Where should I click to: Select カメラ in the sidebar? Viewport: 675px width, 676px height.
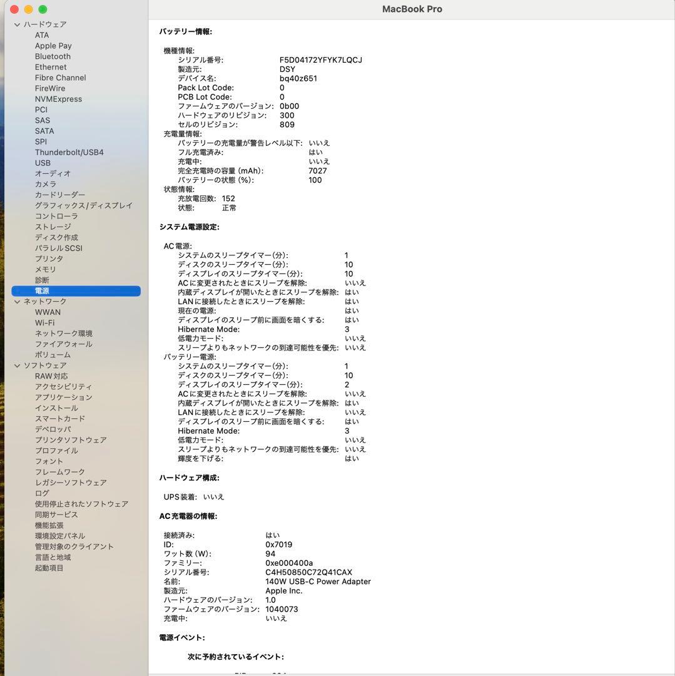tap(44, 184)
